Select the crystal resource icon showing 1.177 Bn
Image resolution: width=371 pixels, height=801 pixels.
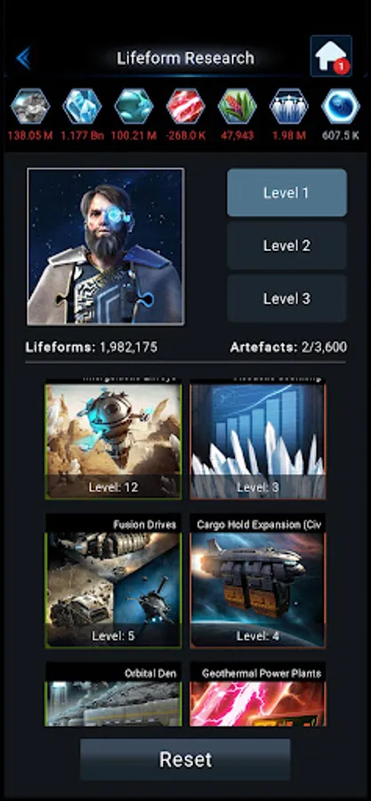[82, 106]
